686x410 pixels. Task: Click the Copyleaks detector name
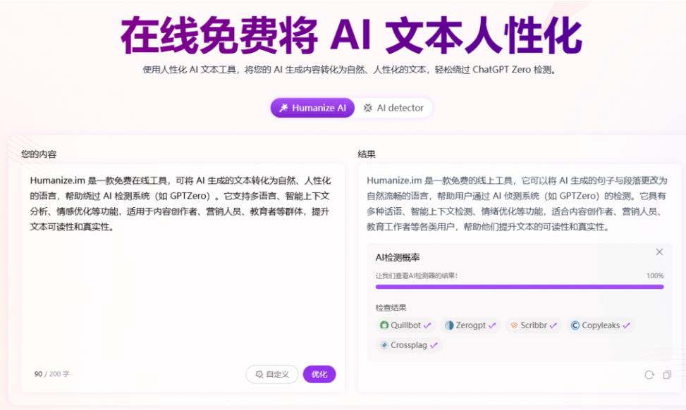coord(601,325)
